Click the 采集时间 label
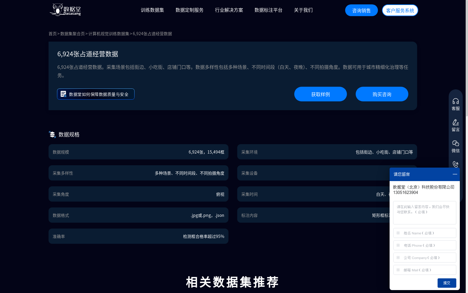Image resolution: width=468 pixels, height=293 pixels. [250, 194]
